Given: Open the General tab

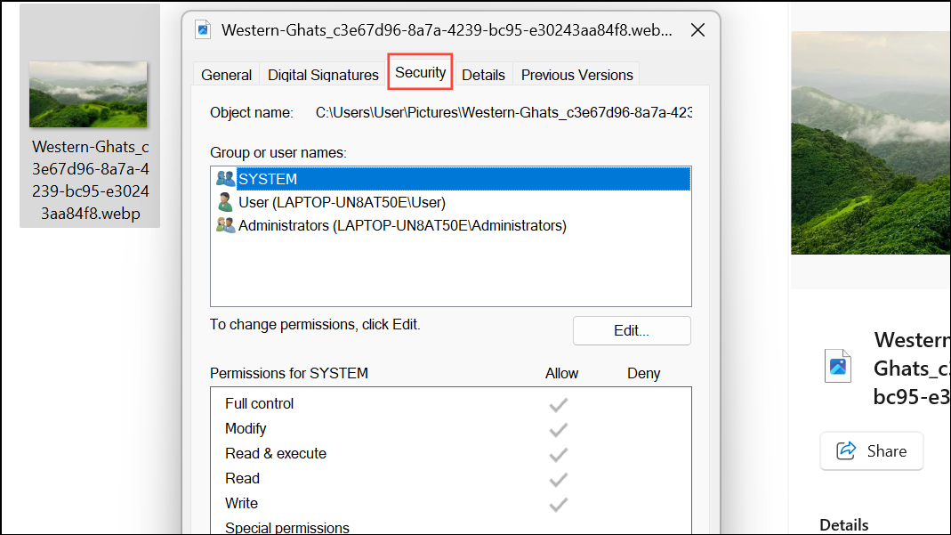Looking at the screenshot, I should point(226,75).
